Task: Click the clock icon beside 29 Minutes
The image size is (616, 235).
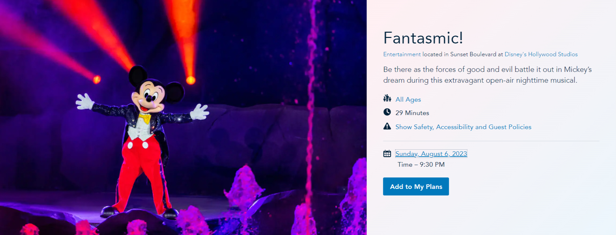Action: 387,112
